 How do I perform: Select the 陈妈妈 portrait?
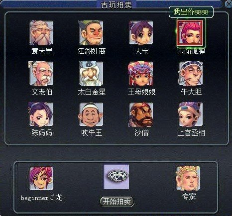tap(41, 114)
